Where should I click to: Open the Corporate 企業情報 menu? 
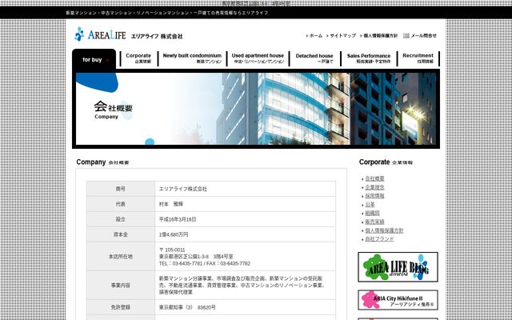[138, 58]
